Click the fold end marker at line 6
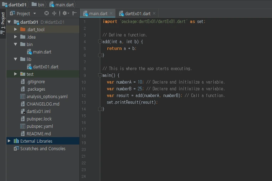272x181 pixels. click(100, 55)
